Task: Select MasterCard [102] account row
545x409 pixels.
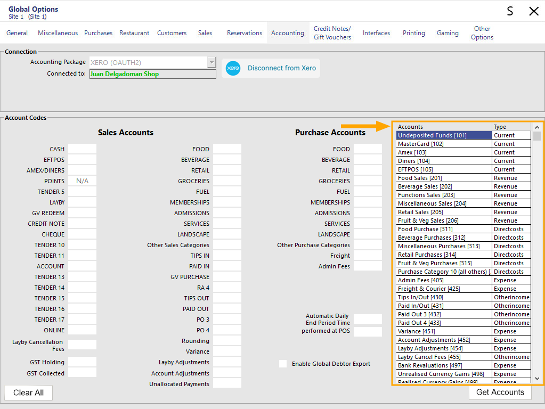Action: point(463,144)
